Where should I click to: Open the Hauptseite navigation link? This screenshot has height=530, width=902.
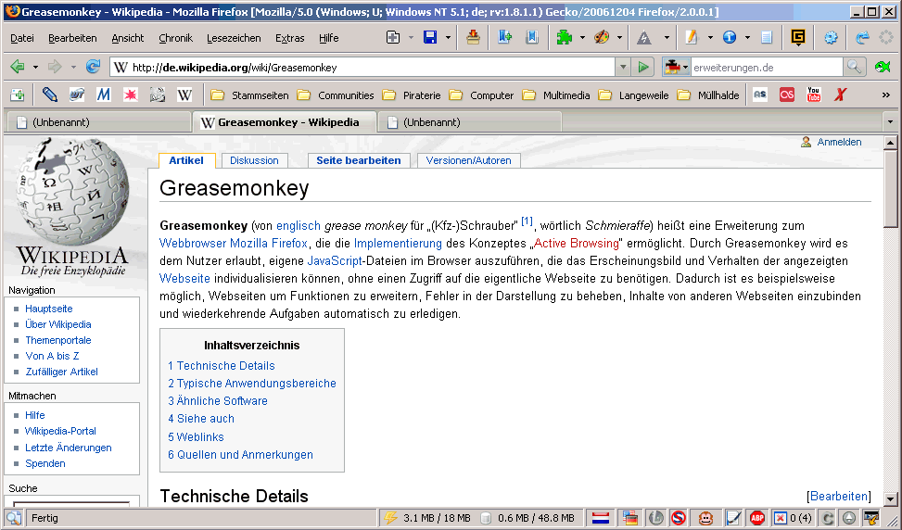(x=49, y=309)
